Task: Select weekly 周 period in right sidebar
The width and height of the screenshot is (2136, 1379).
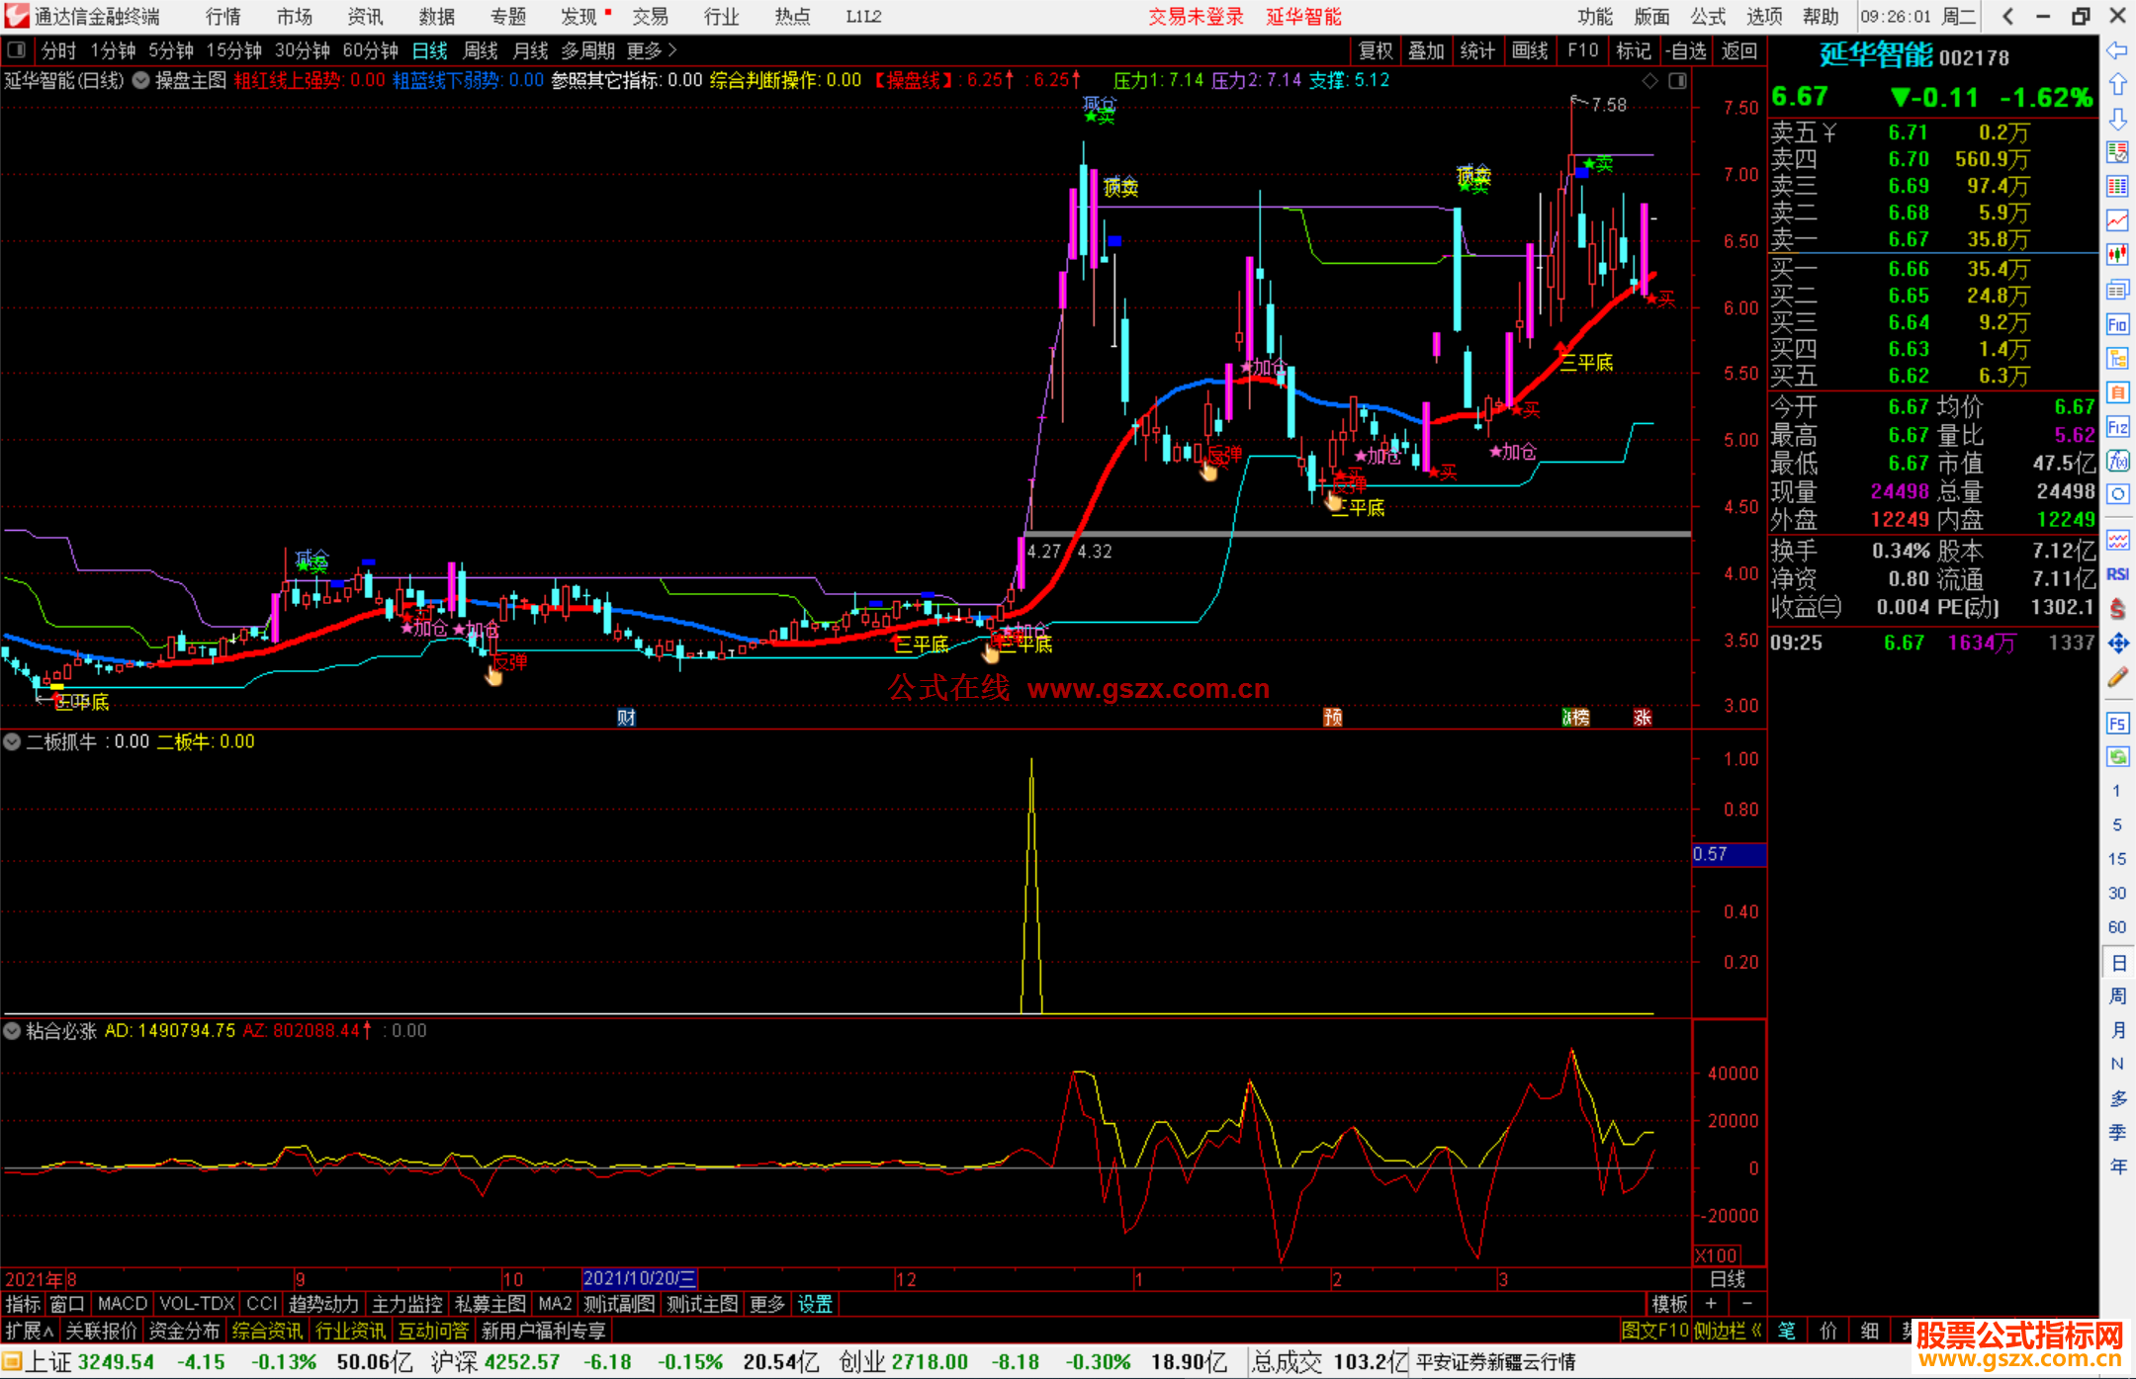Action: [x=2117, y=995]
